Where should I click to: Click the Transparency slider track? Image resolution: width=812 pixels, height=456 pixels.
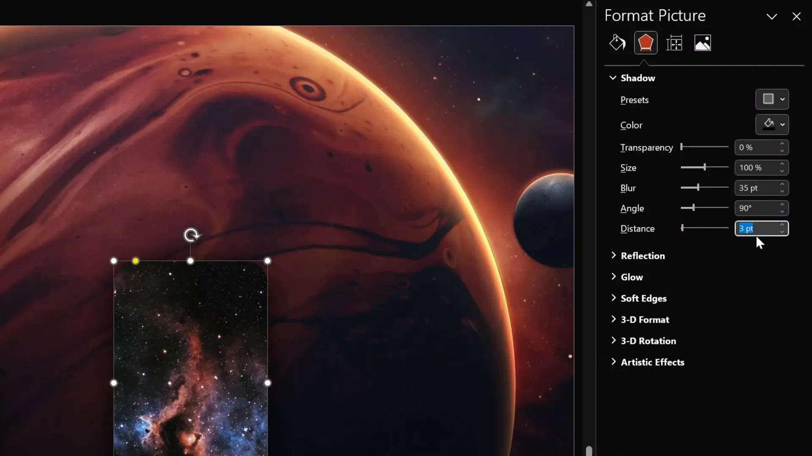(x=705, y=147)
